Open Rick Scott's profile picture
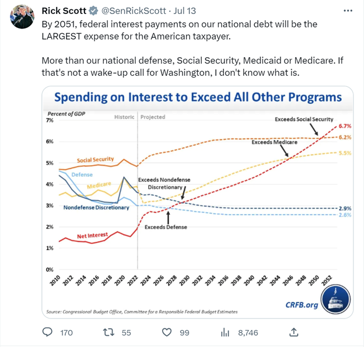Image resolution: width=364 pixels, height=347 pixels. [22, 17]
